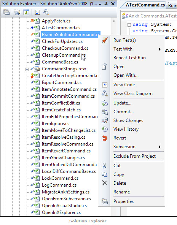Click the file icon of CreateDirectoryCommand.cs
Image resolution: width=177 pixels, height=225 pixels.
coord(37,76)
